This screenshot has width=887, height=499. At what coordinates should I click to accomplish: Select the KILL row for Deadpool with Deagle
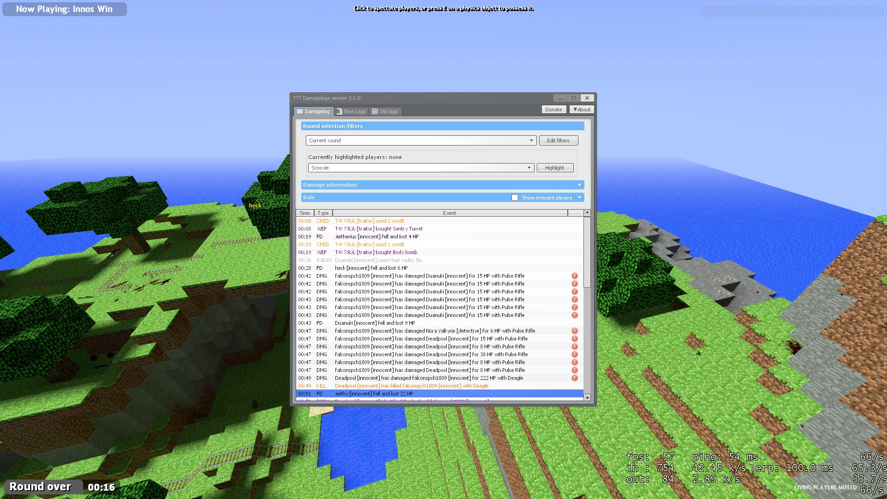[439, 386]
